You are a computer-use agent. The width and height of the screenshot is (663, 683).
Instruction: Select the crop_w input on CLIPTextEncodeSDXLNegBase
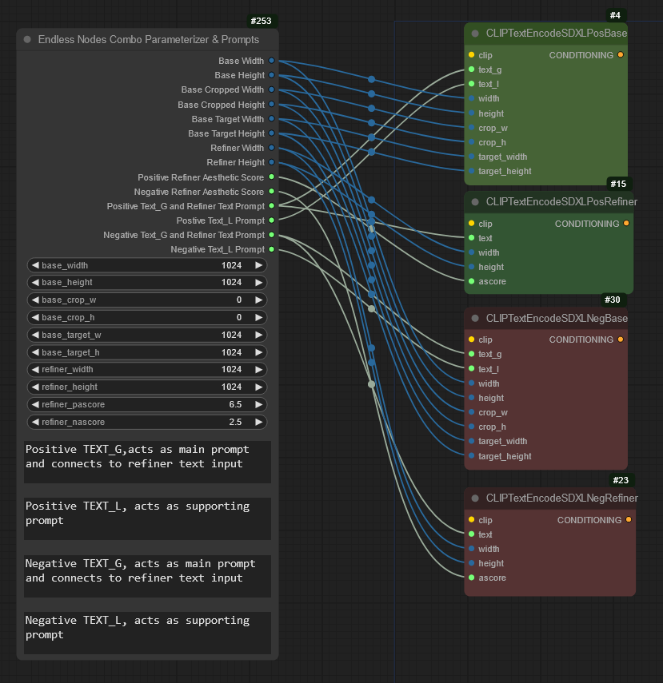[471, 412]
